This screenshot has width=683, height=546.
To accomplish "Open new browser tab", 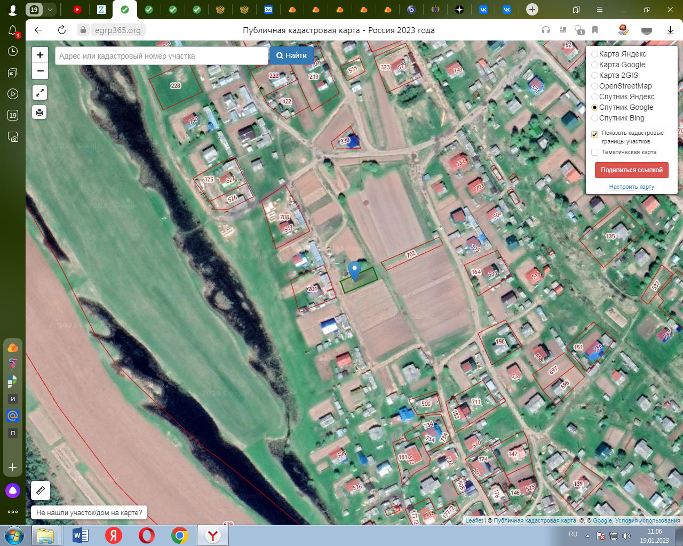I will pos(532,9).
